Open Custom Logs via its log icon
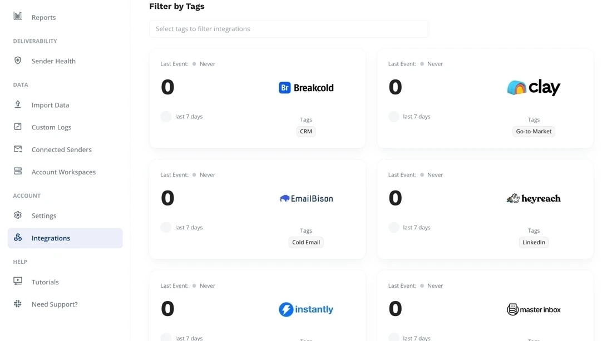The width and height of the screenshot is (612, 341). (x=17, y=127)
